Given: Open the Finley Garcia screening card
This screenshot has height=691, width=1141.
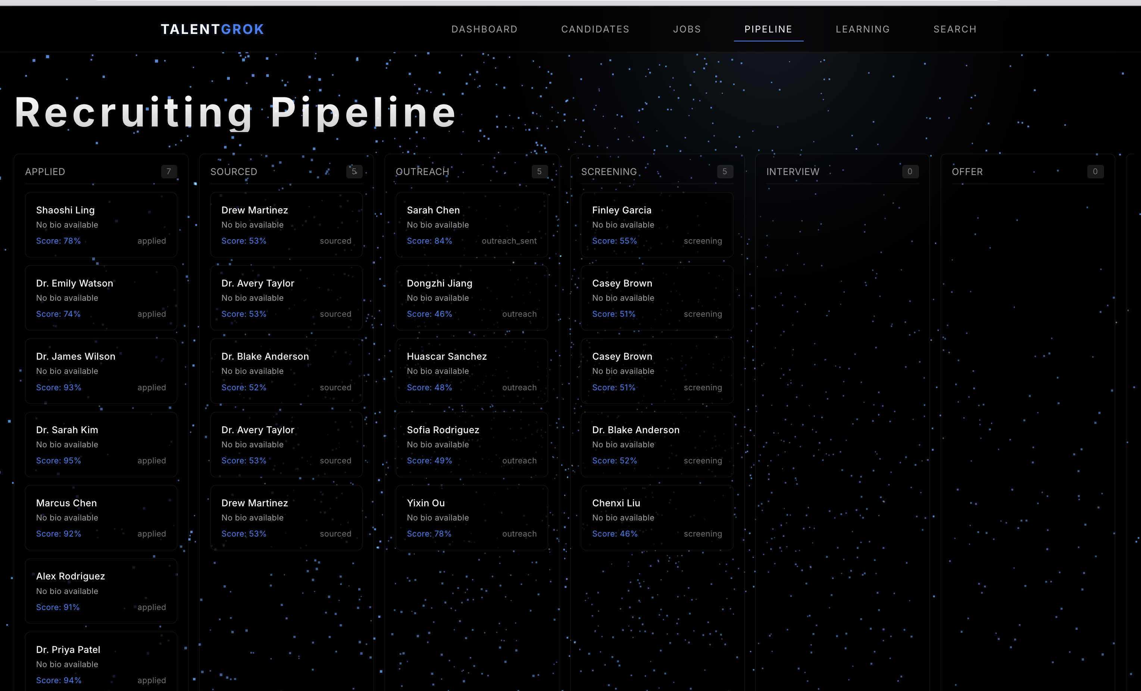Looking at the screenshot, I should tap(657, 225).
